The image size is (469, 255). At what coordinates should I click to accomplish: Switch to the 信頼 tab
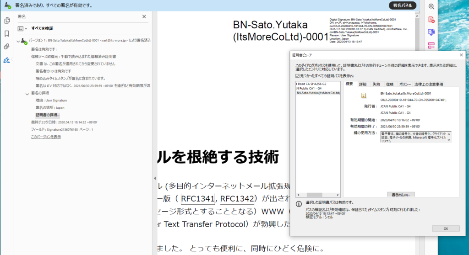[x=389, y=84]
